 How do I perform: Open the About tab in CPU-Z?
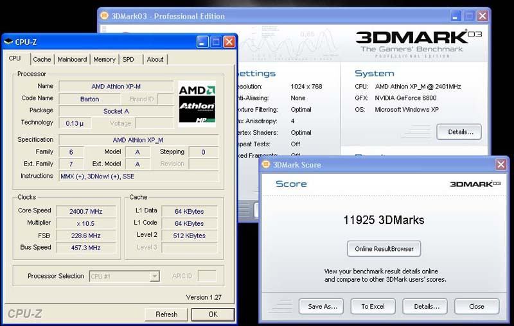pos(155,60)
